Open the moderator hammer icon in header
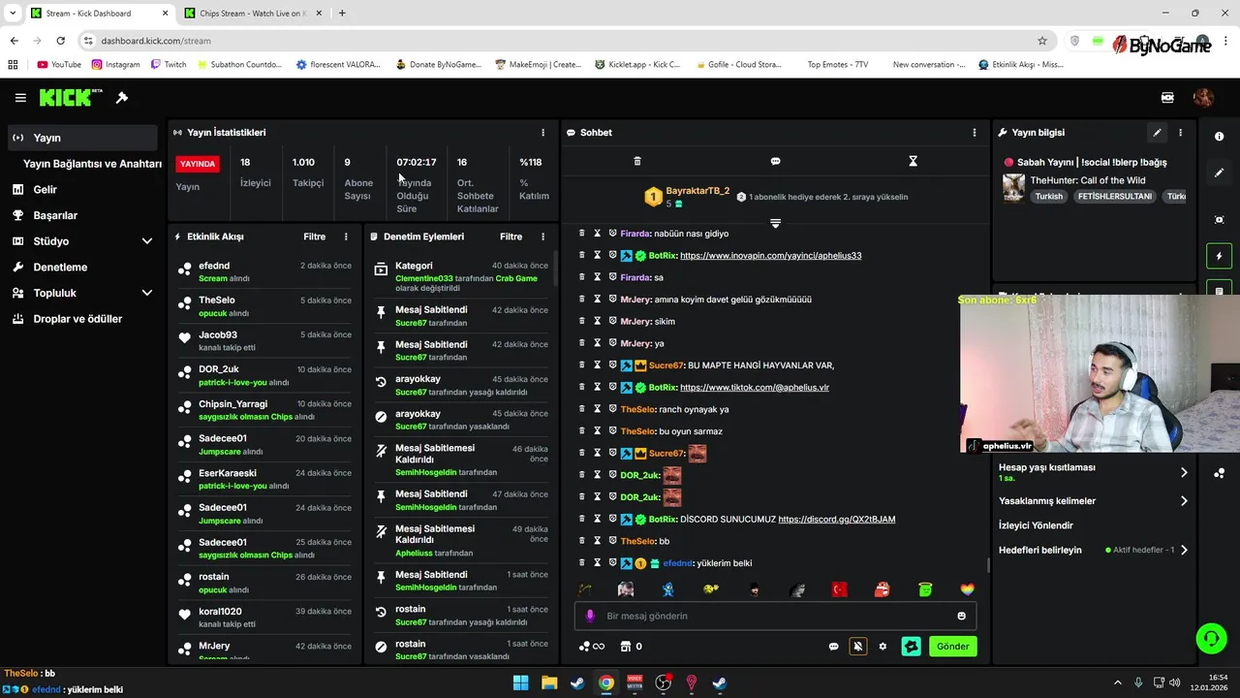 coord(122,98)
